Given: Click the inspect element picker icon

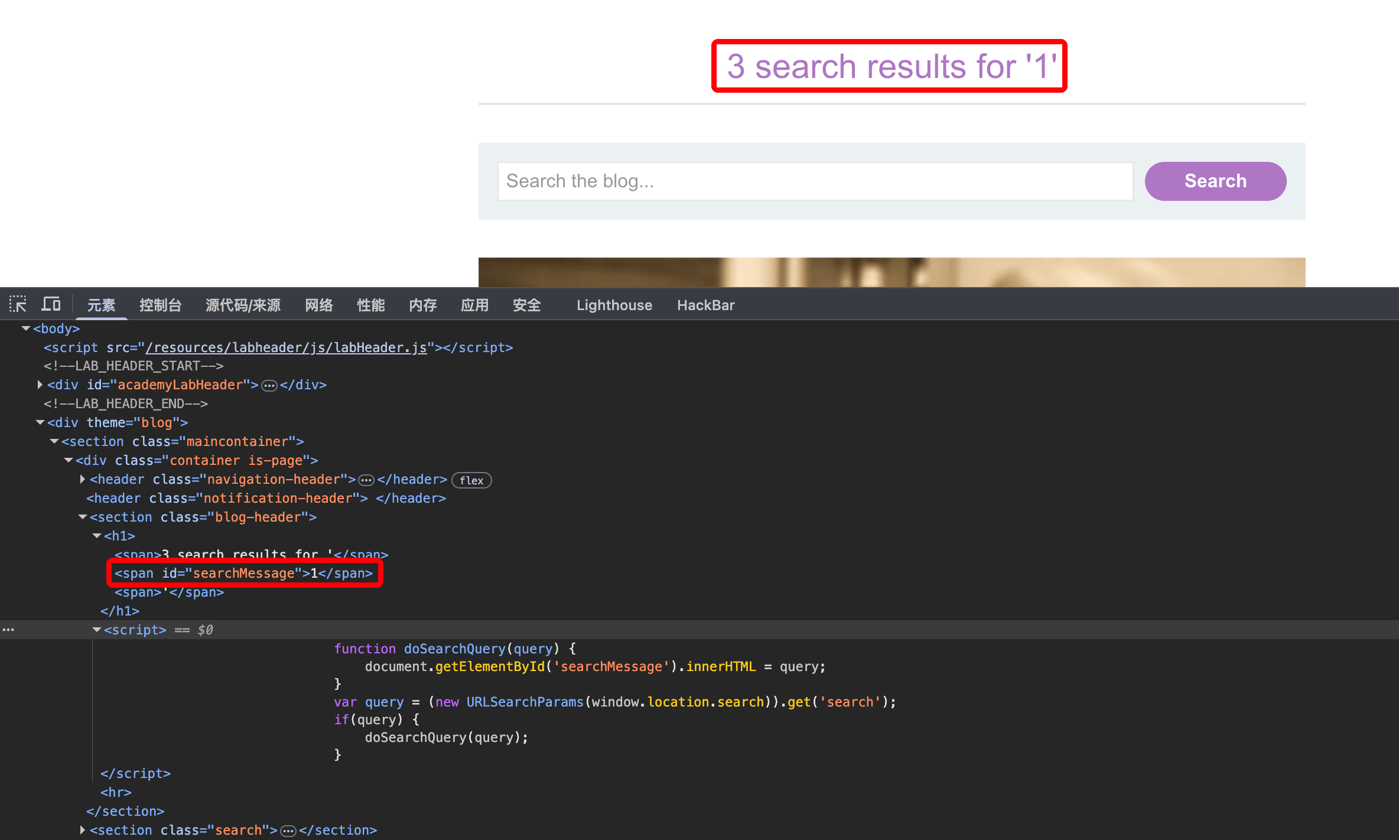Looking at the screenshot, I should pos(18,304).
